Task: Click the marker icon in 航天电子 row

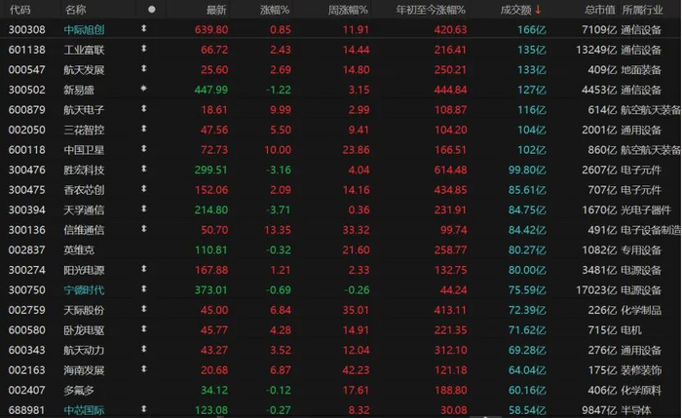Action: tap(143, 108)
